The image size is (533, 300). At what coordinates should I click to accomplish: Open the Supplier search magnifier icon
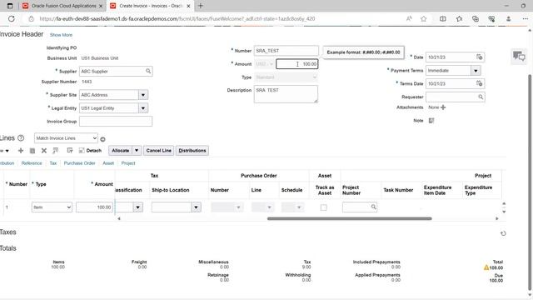click(x=148, y=71)
